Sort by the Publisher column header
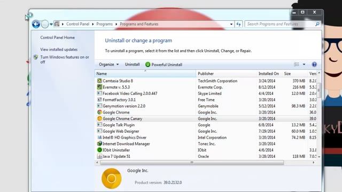This screenshot has width=342, height=192. pyautogui.click(x=227, y=74)
